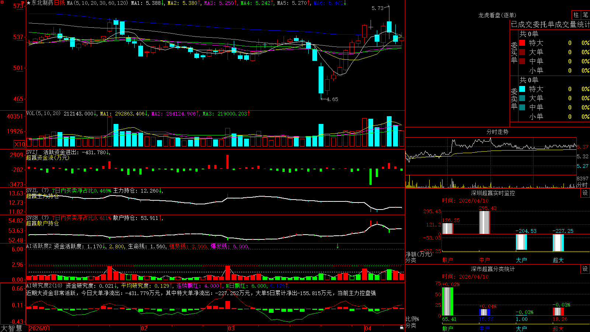Jump to the 2026/01 date marker

(x=39, y=328)
